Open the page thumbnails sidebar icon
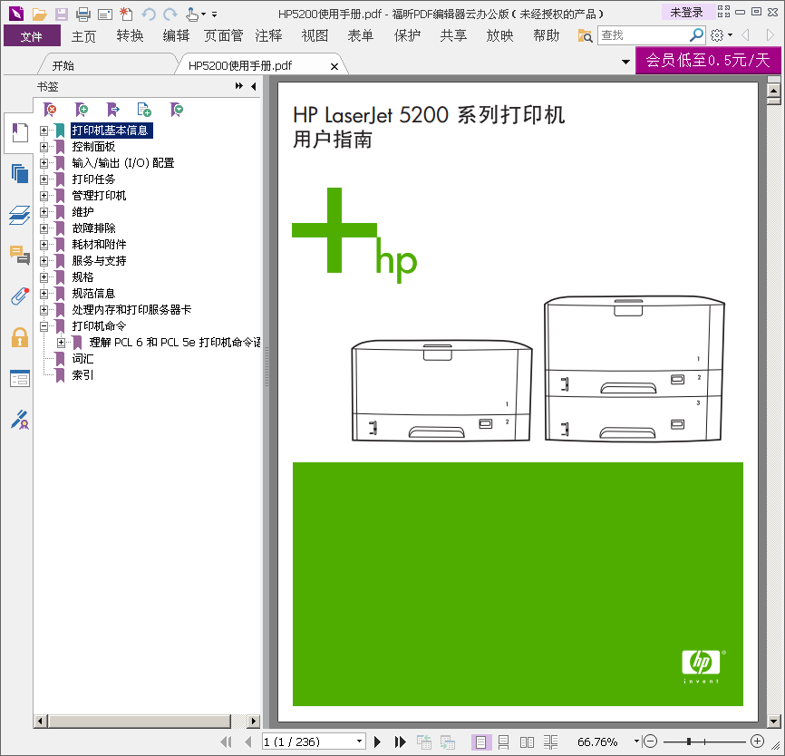Image resolution: width=785 pixels, height=756 pixels. (20, 173)
